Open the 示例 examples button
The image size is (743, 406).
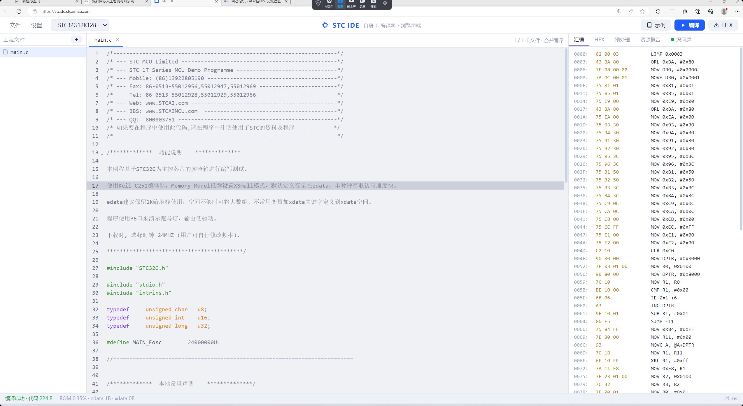(x=656, y=25)
